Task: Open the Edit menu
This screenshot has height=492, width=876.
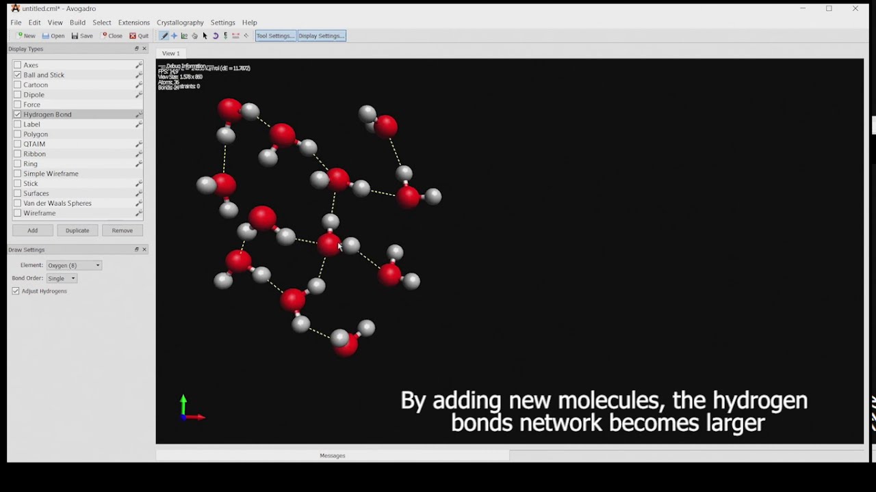Action: point(34,23)
